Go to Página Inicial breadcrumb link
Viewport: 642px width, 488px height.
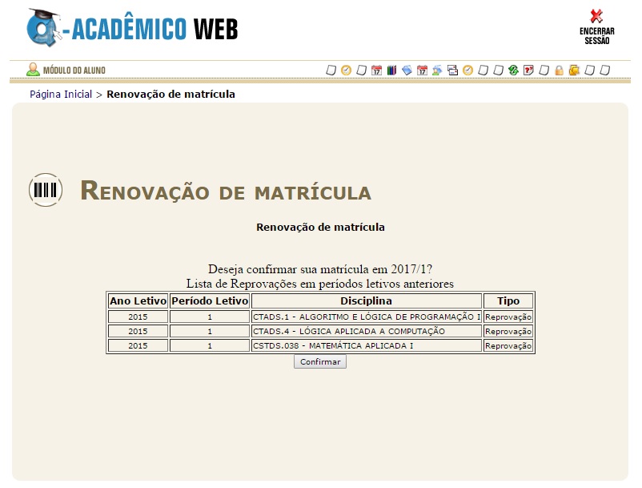point(61,95)
